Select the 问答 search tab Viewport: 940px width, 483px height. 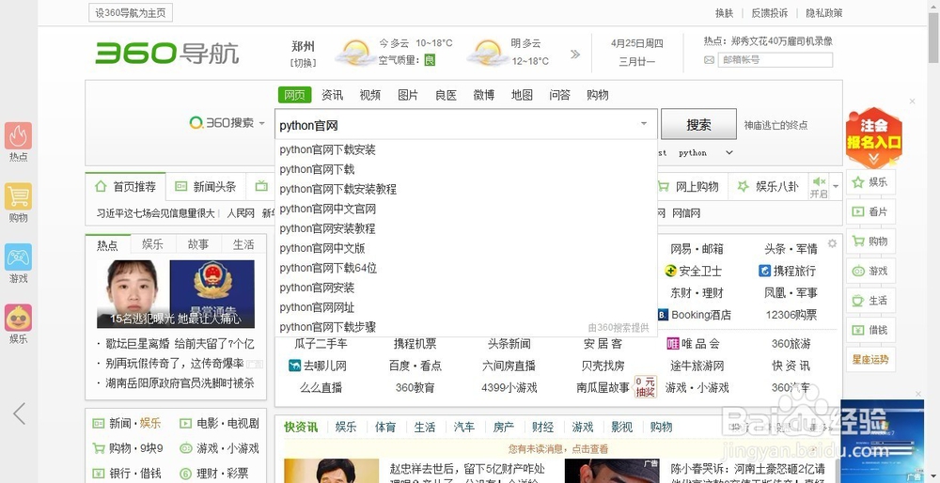tap(560, 95)
